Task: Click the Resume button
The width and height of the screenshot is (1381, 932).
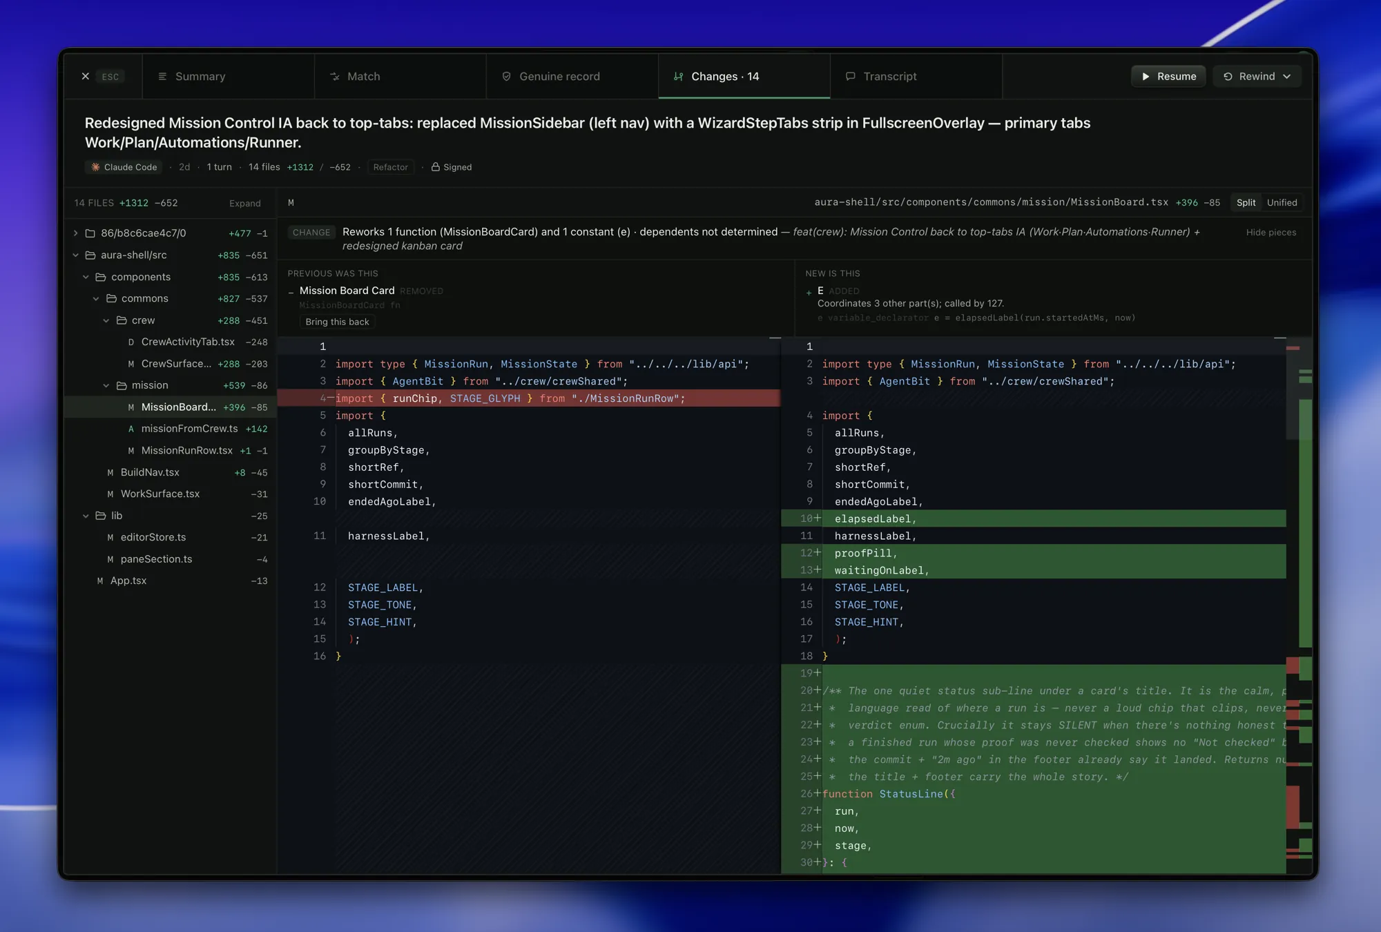Action: click(x=1168, y=77)
